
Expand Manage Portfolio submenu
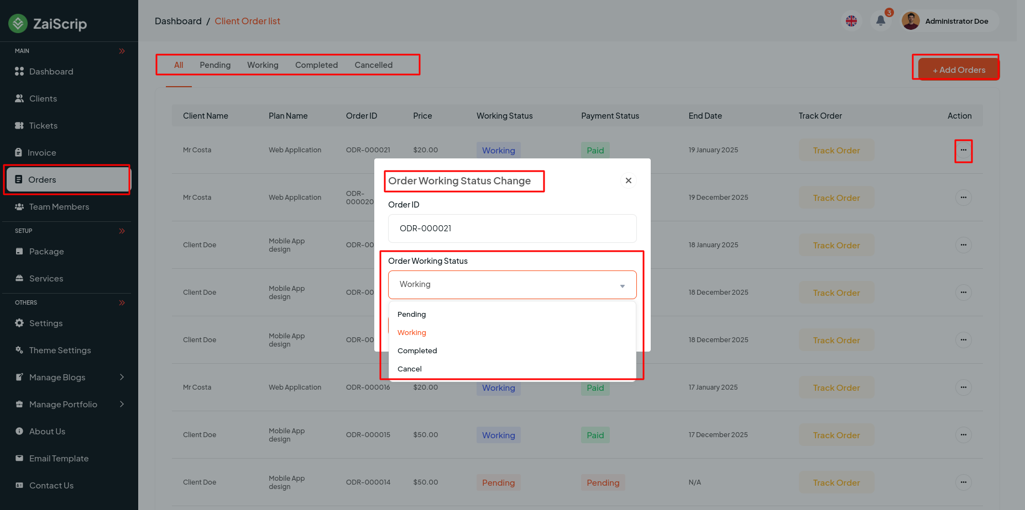pos(122,404)
